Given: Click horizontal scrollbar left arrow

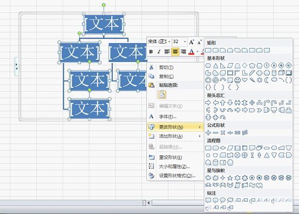Looking at the screenshot, I should click(x=148, y=203).
